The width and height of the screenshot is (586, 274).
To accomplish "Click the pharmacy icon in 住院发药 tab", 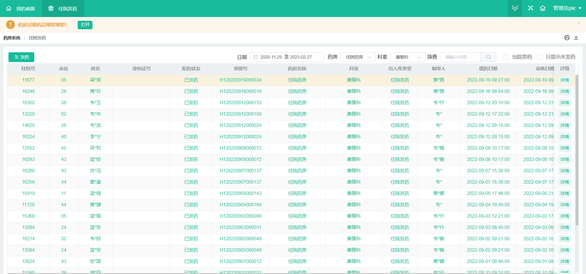I will coord(51,9).
